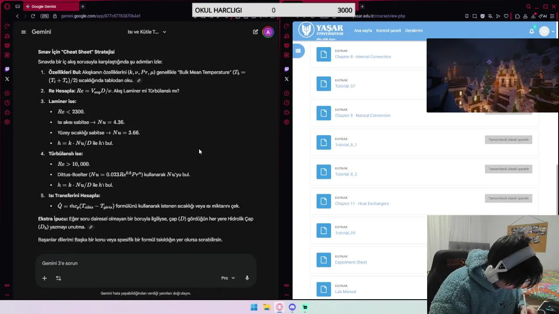Image resolution: width=559 pixels, height=314 pixels.
Task: Open the translate icon in right toolbar
Action: point(490,16)
